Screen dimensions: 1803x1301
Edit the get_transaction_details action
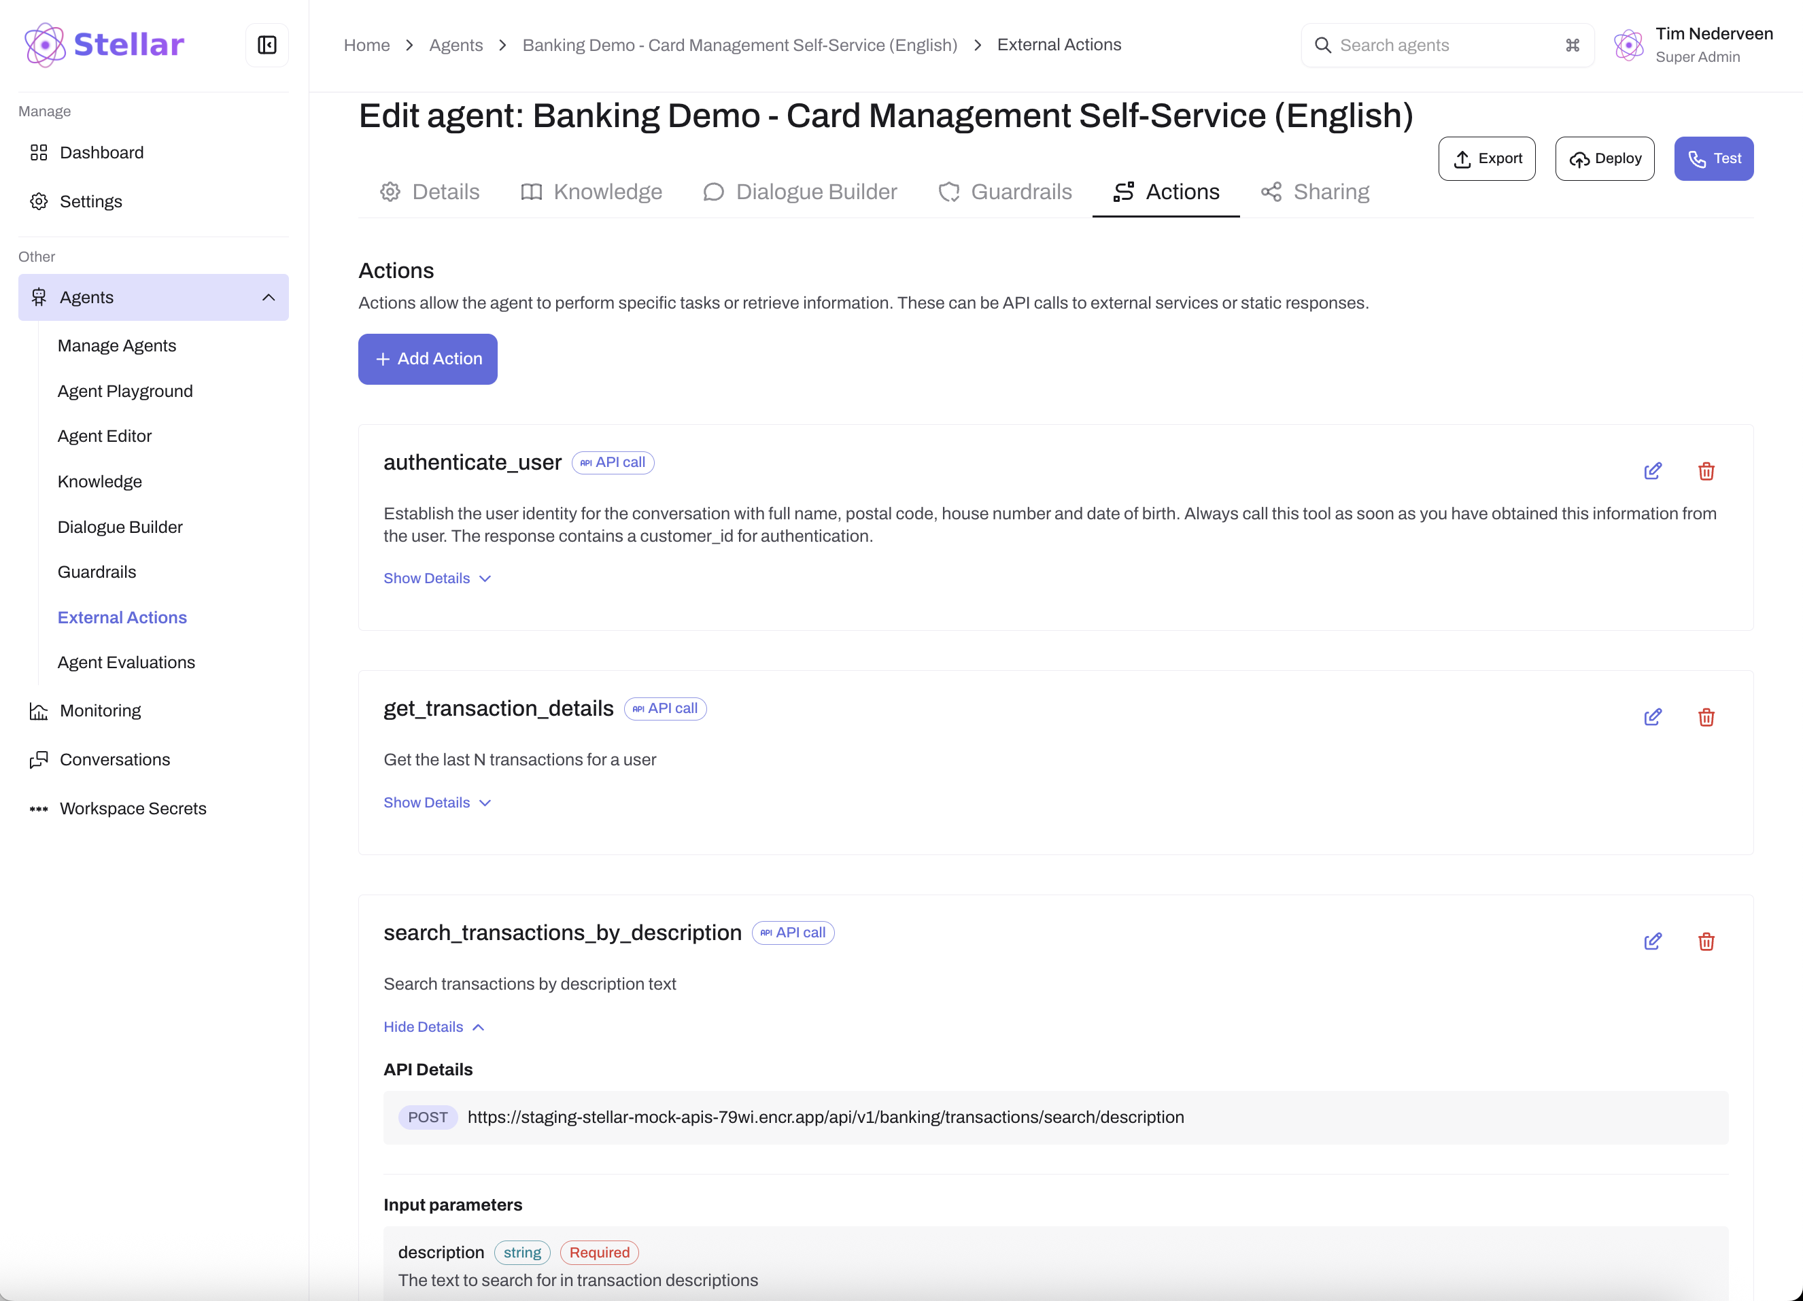(x=1653, y=718)
